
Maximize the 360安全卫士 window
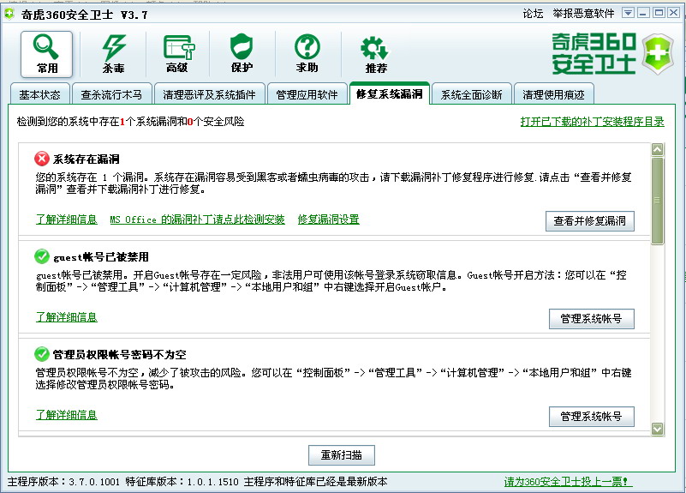(659, 13)
